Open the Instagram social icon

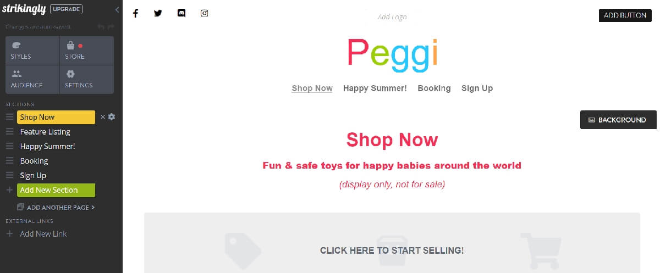205,13
